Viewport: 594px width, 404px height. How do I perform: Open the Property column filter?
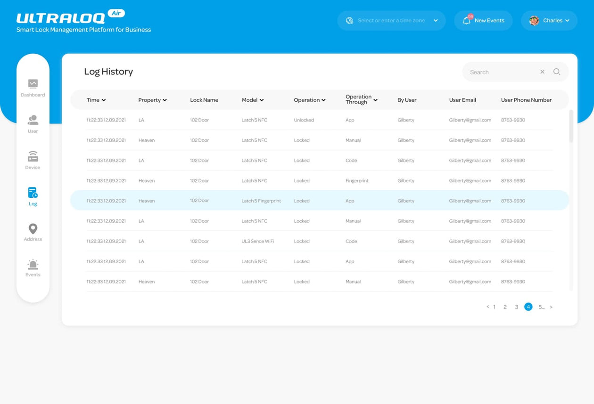click(152, 100)
